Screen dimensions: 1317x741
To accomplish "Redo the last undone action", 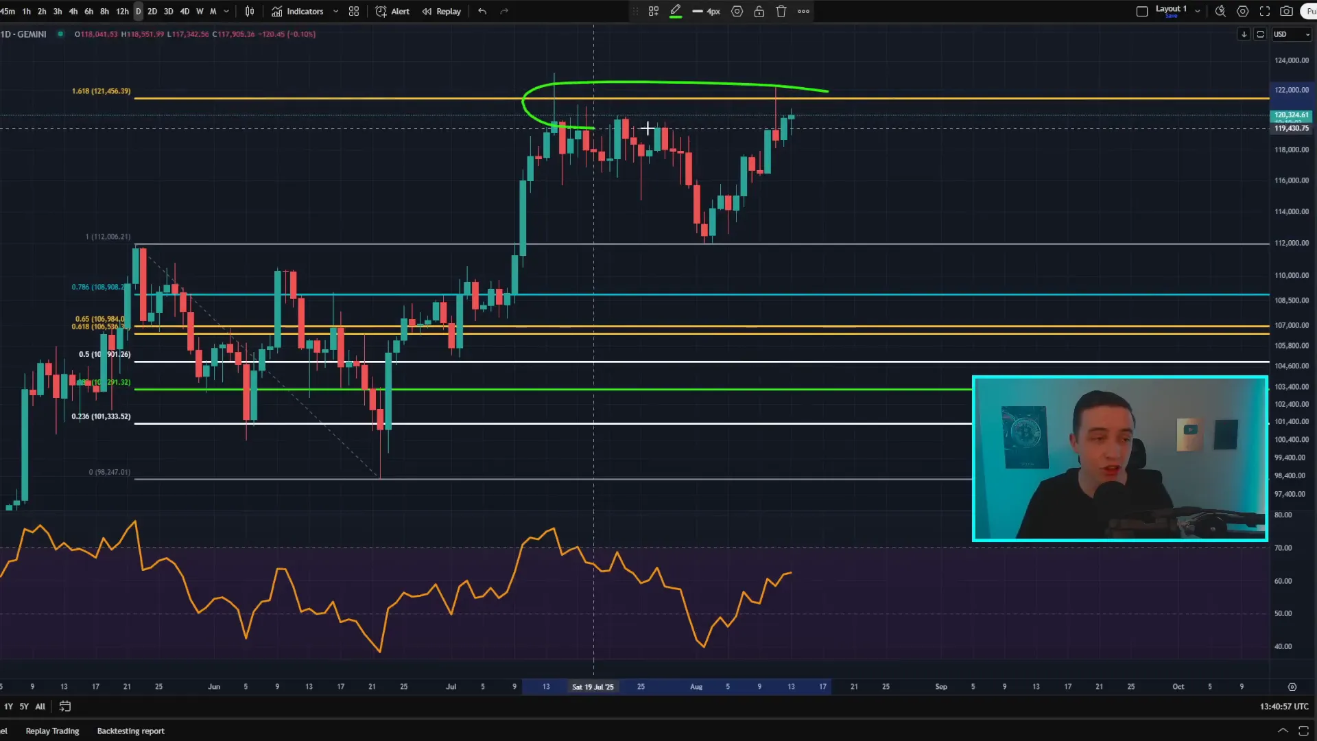I will point(504,11).
